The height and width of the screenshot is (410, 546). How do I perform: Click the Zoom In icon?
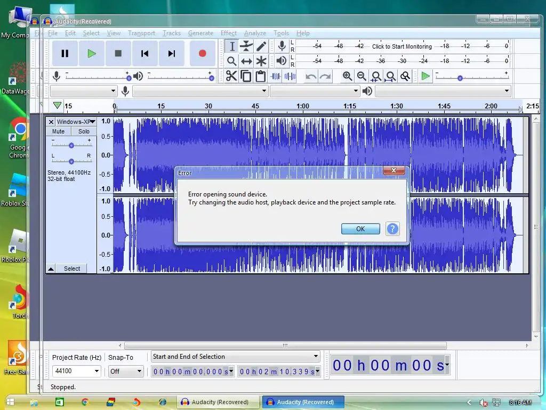pyautogui.click(x=347, y=76)
